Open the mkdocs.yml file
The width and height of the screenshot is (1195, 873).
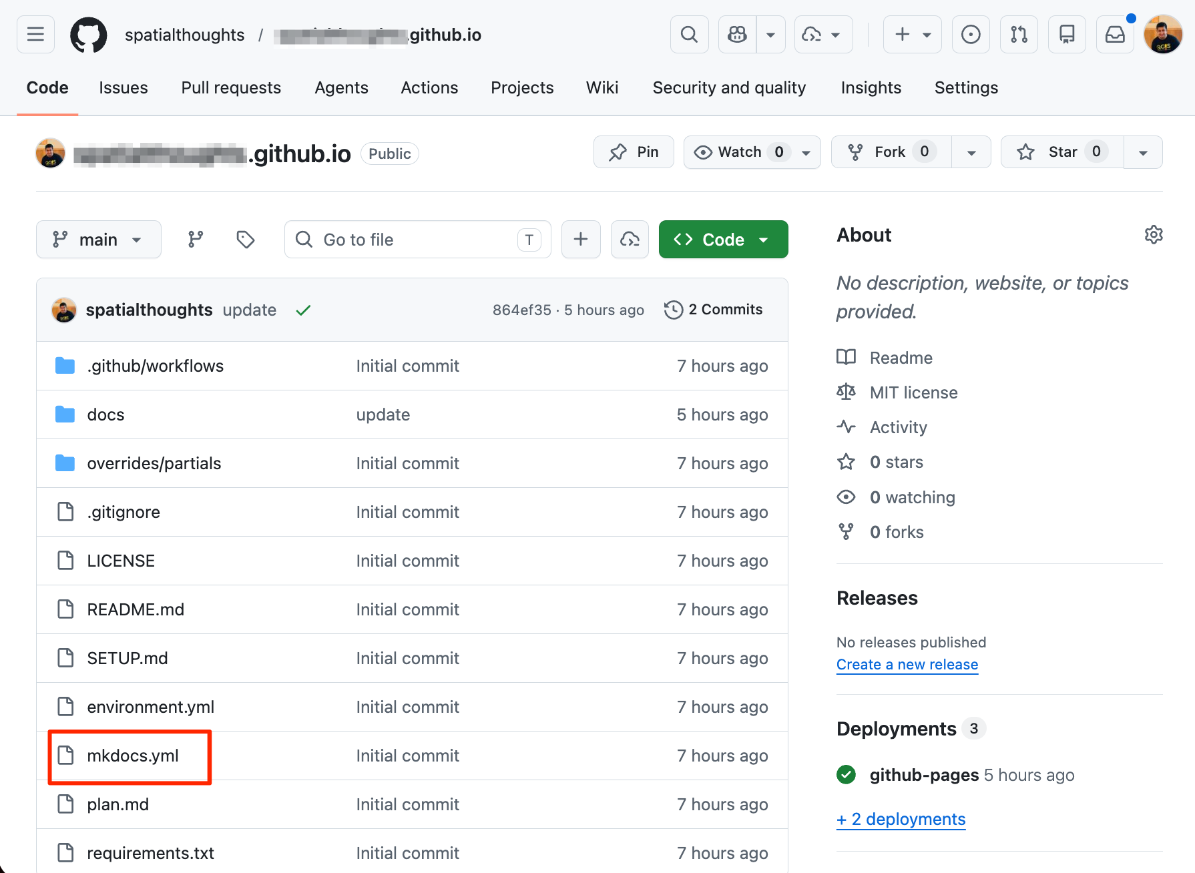[x=133, y=756]
